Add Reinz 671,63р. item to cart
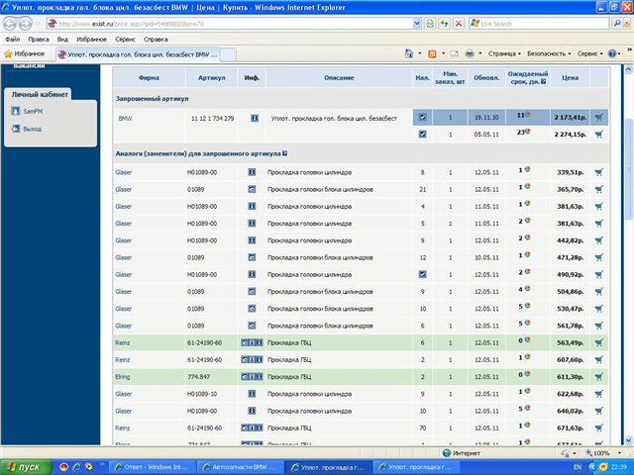 [598, 427]
